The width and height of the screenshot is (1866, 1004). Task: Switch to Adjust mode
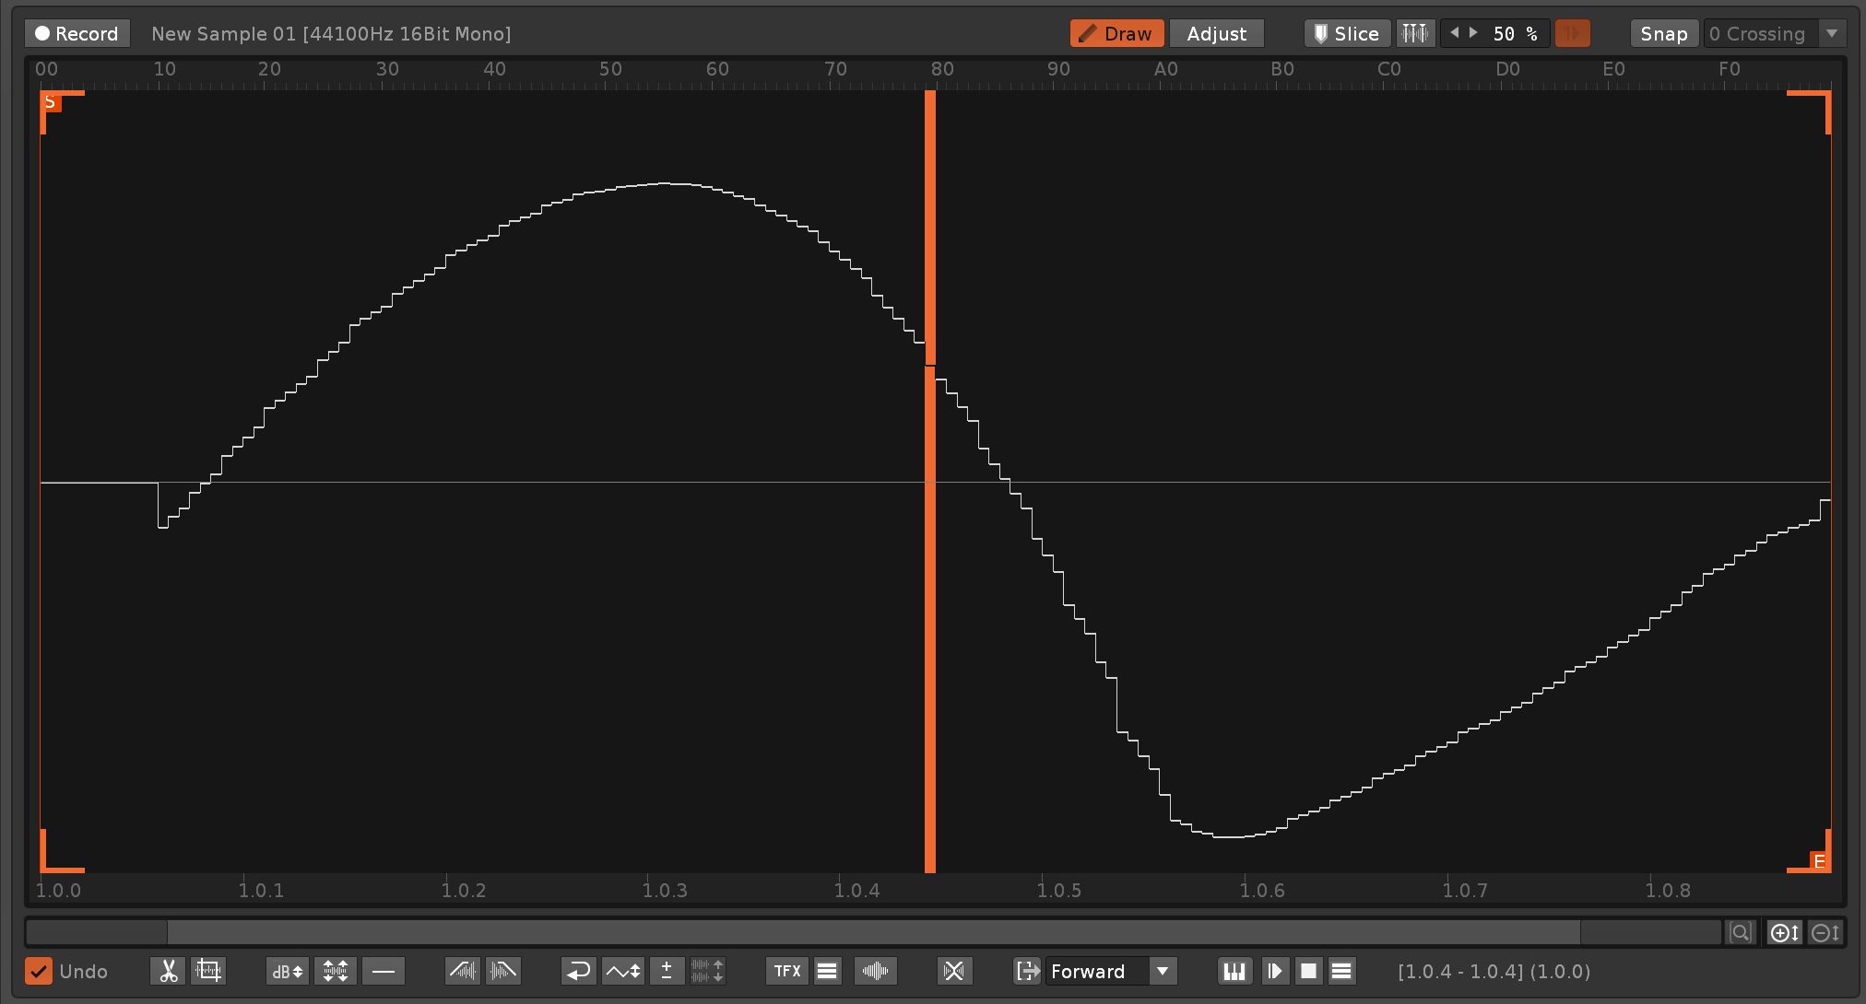pos(1216,34)
